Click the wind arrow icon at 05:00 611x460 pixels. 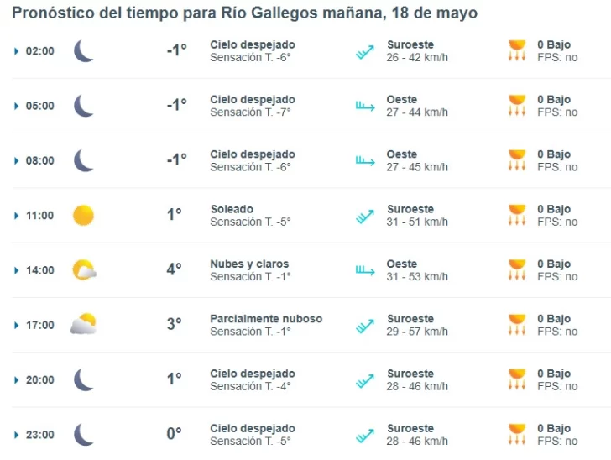(364, 106)
